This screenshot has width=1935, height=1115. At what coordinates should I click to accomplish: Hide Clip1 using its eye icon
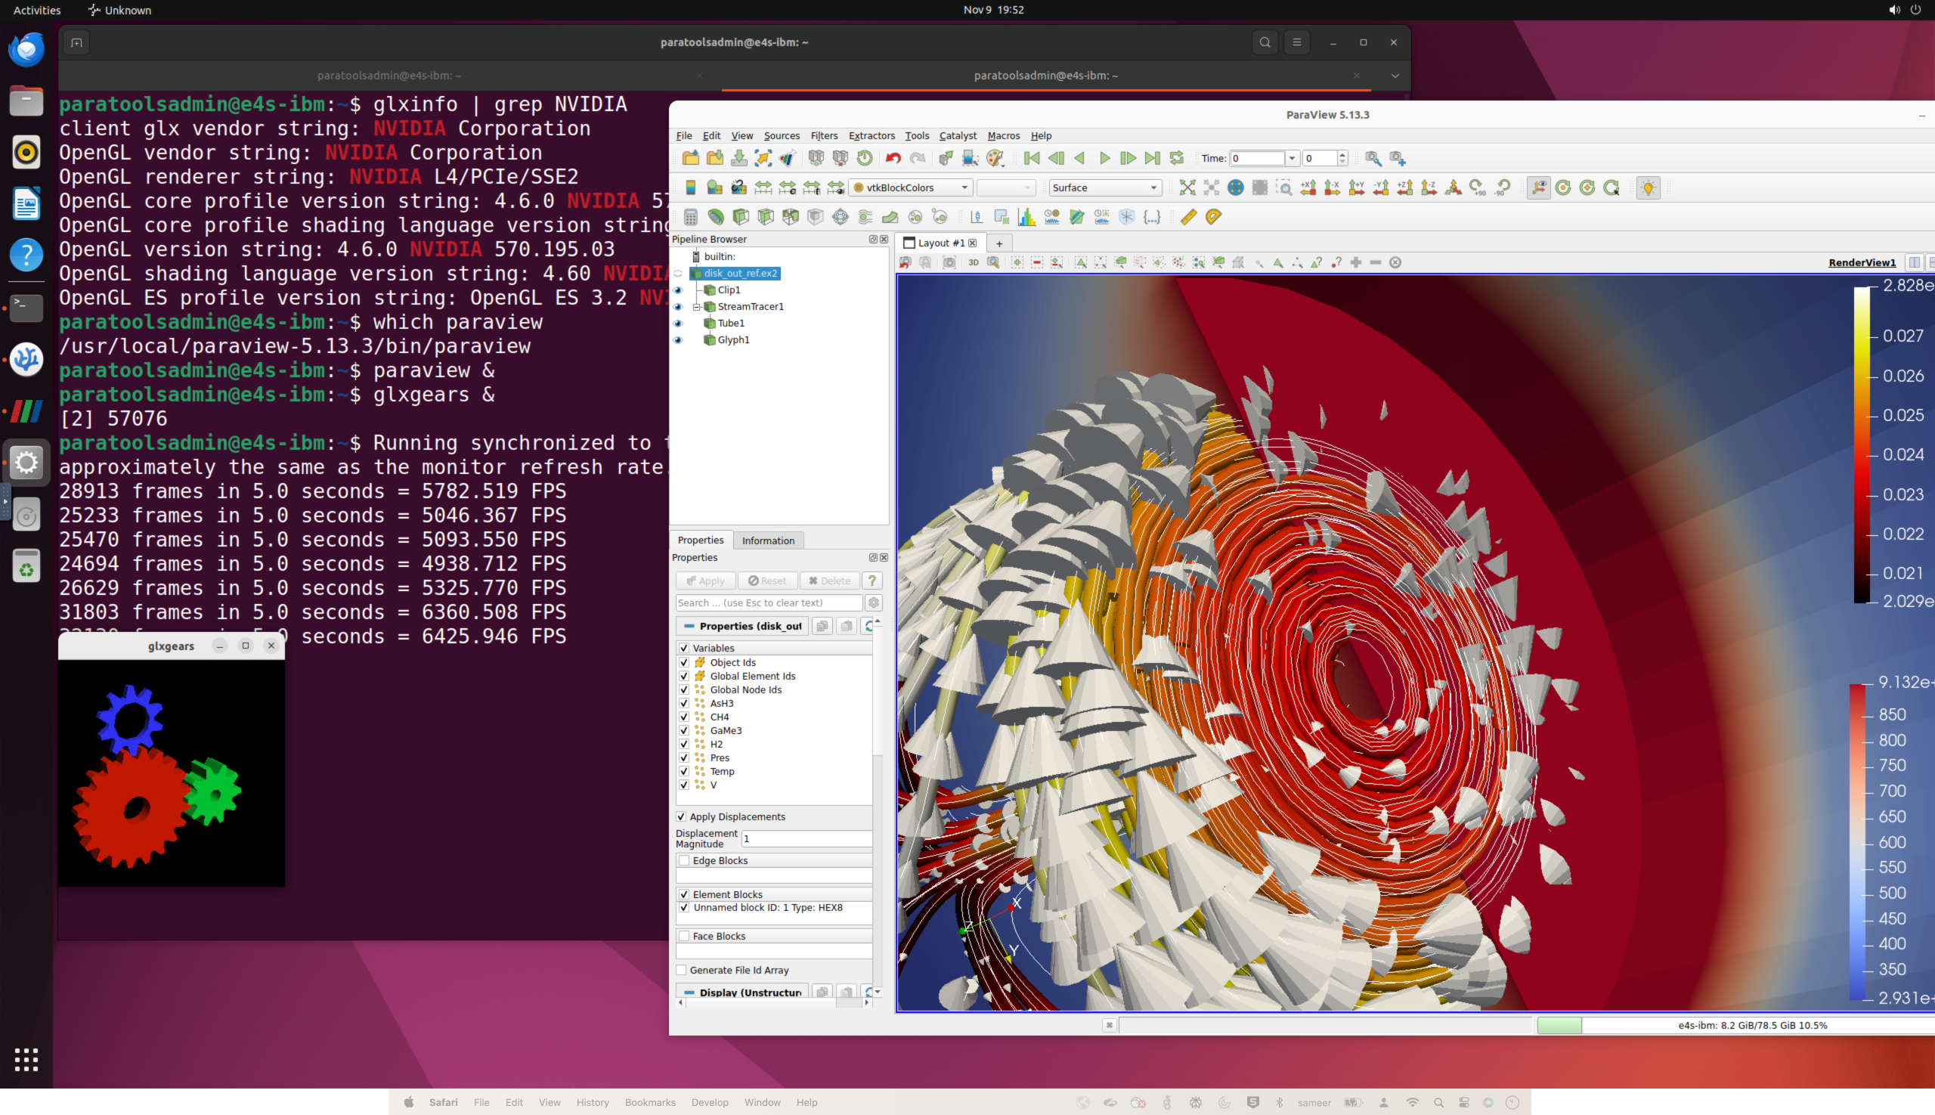pyautogui.click(x=679, y=290)
